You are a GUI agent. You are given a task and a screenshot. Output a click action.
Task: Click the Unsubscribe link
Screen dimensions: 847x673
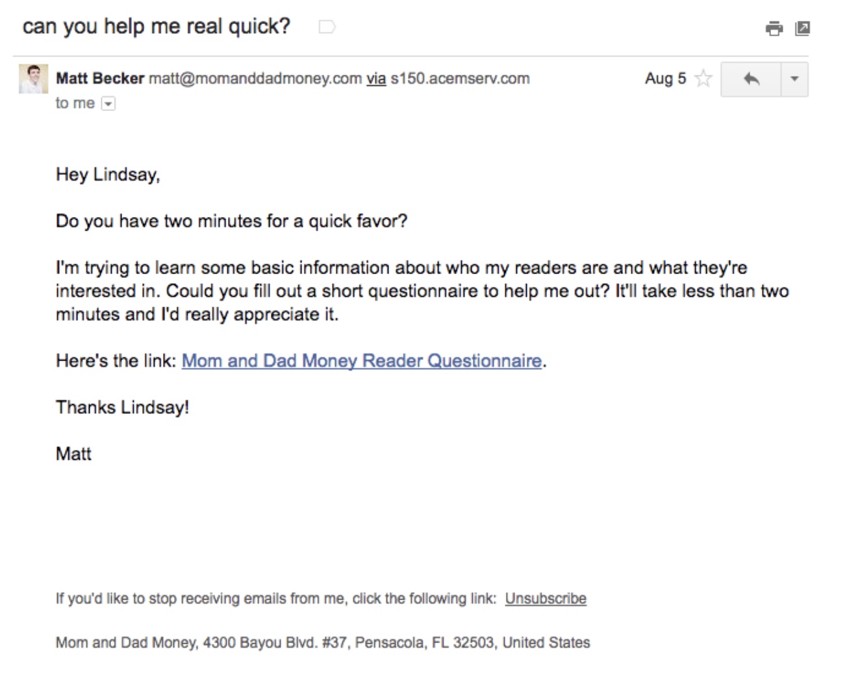tap(546, 598)
